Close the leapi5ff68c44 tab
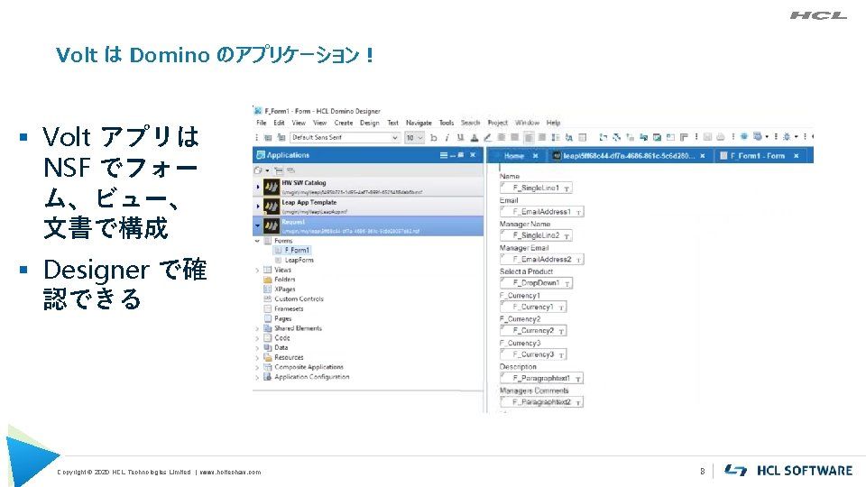Viewport: 866px width, 487px height. 703,156
